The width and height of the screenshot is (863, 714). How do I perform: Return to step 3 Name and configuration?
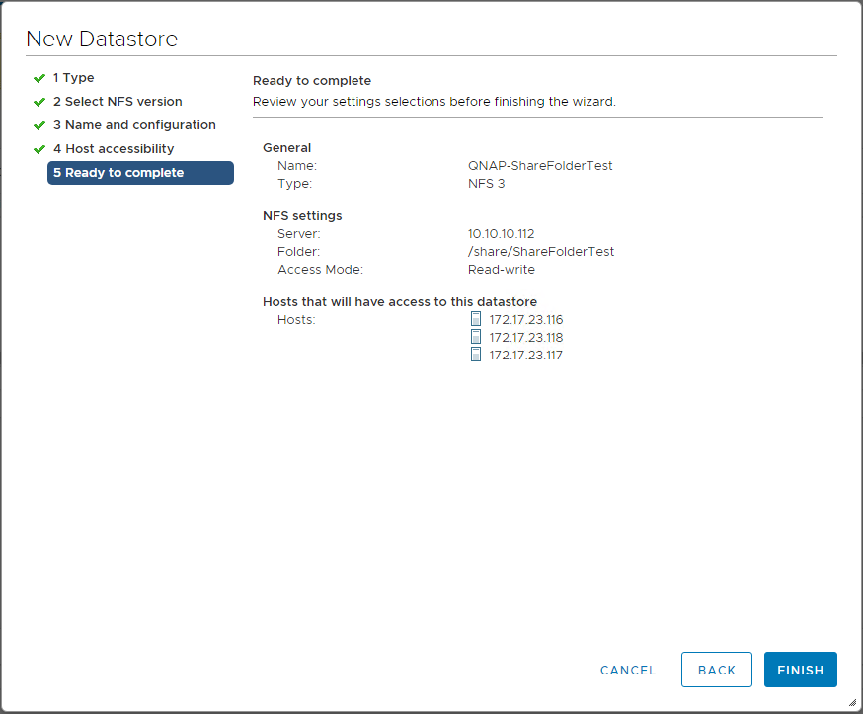[x=134, y=125]
